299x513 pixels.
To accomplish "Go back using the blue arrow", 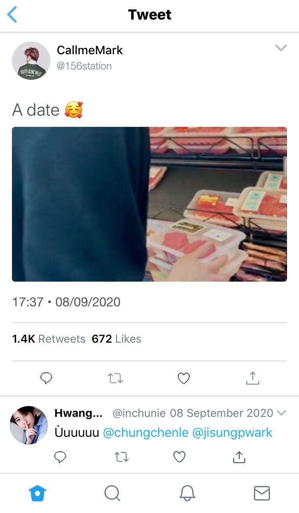I will tap(12, 15).
